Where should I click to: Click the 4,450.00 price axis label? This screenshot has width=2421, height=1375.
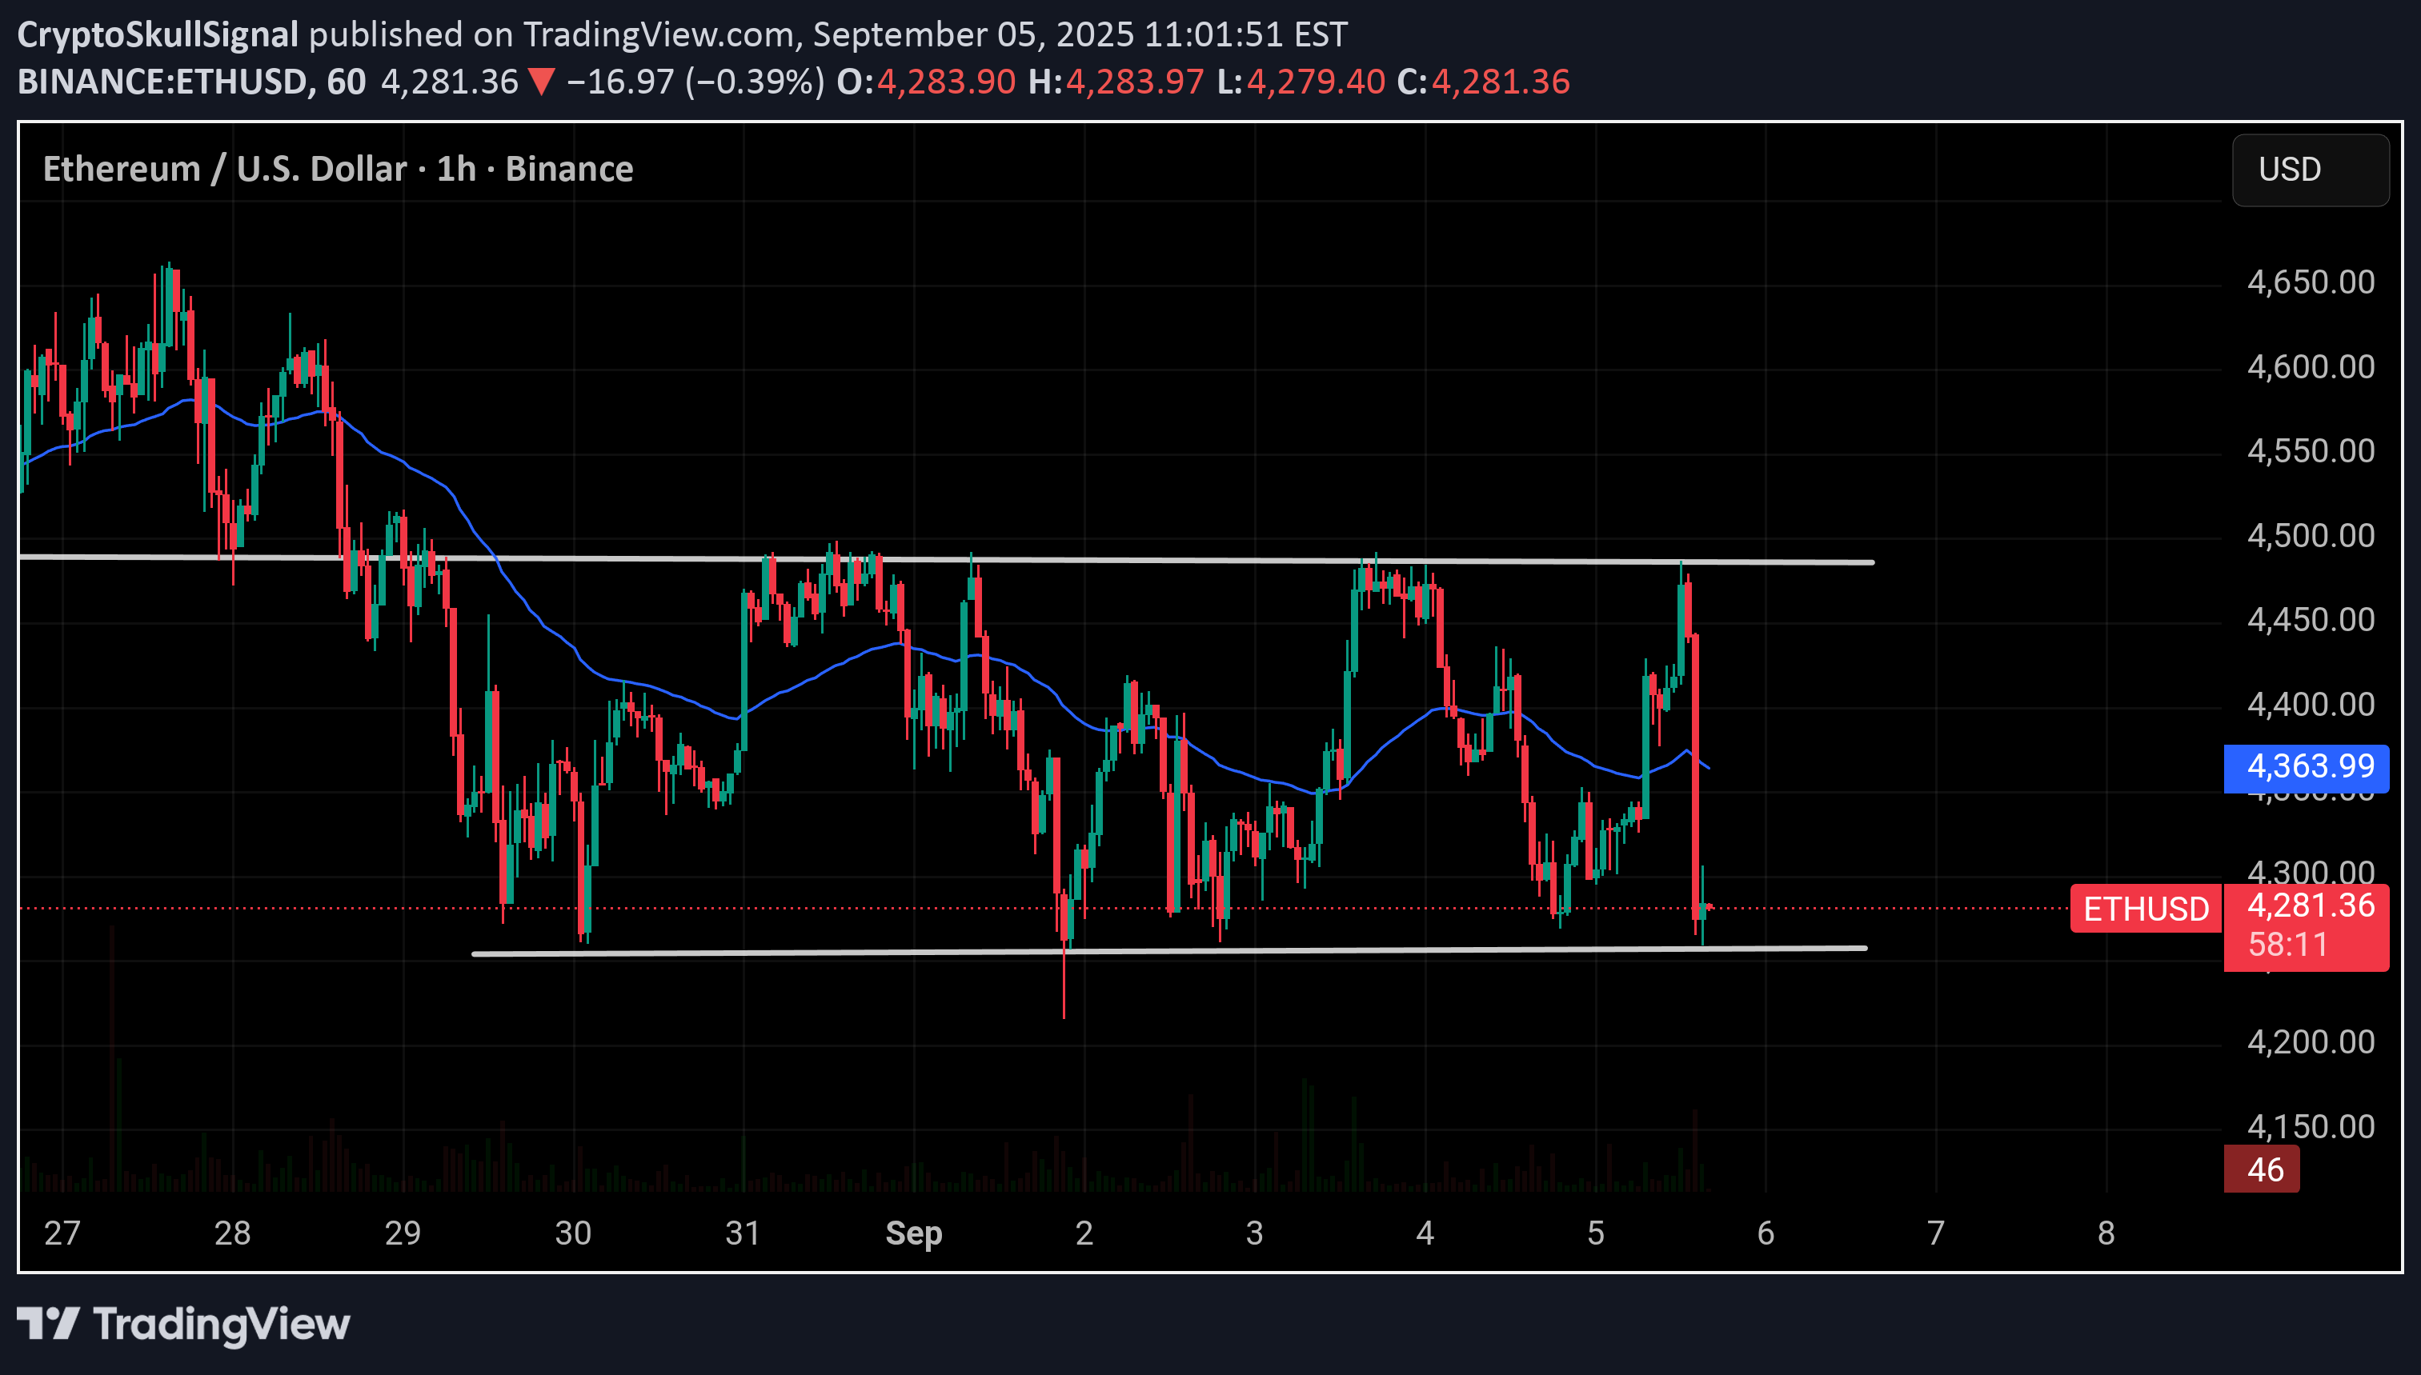point(2311,619)
